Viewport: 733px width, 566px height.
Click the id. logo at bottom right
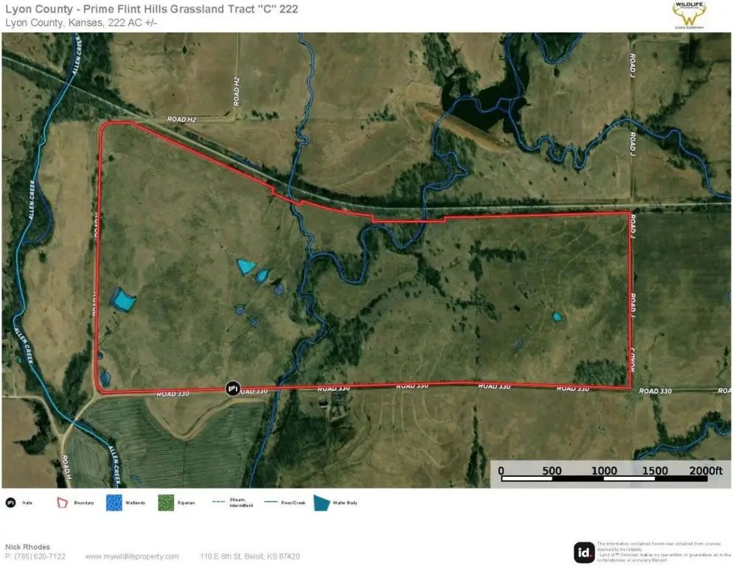tap(584, 552)
